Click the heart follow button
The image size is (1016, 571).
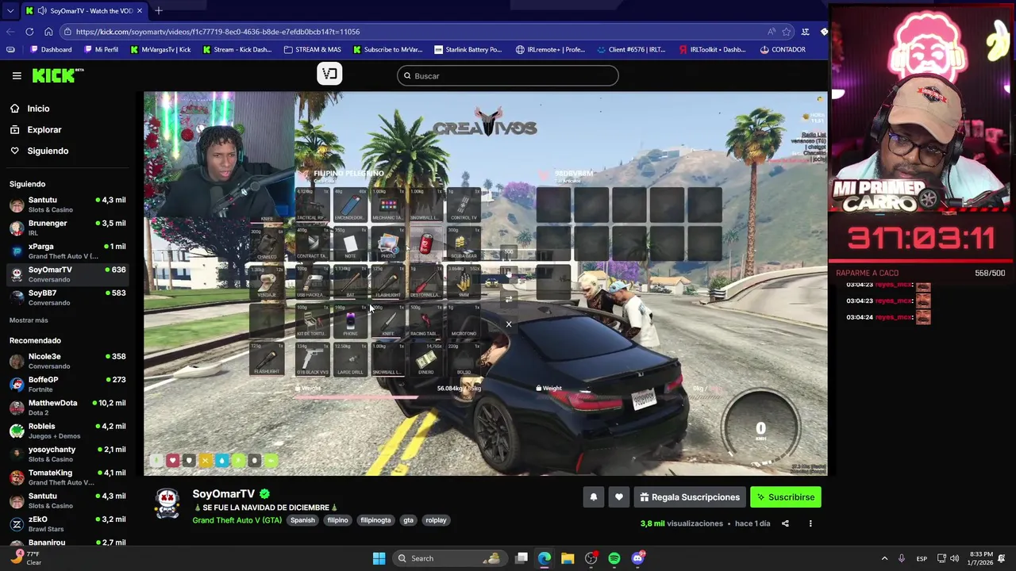tap(619, 497)
